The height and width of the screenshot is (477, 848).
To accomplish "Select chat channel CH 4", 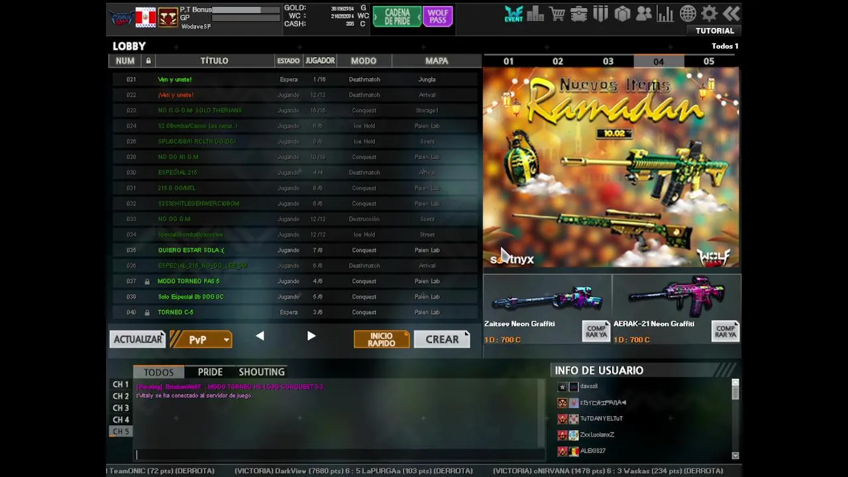I will tap(121, 420).
